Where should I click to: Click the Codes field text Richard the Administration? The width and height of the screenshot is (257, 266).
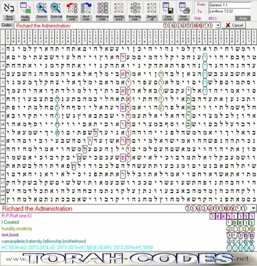click(43, 26)
